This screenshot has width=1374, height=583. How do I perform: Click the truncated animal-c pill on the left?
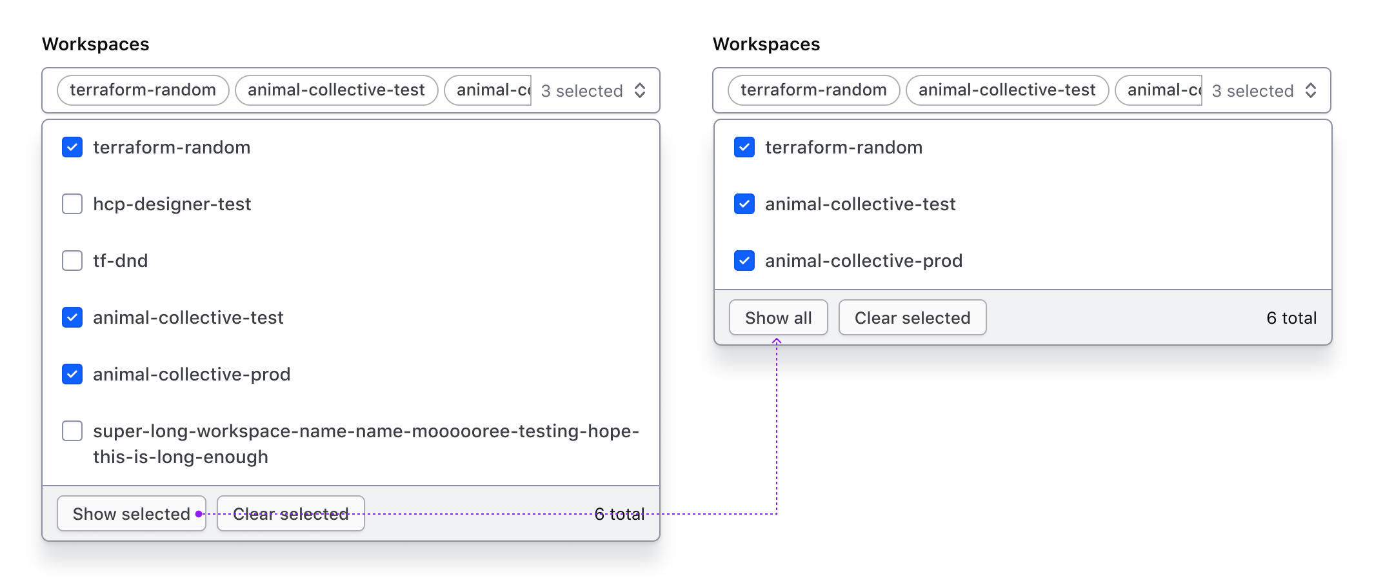[x=488, y=90]
